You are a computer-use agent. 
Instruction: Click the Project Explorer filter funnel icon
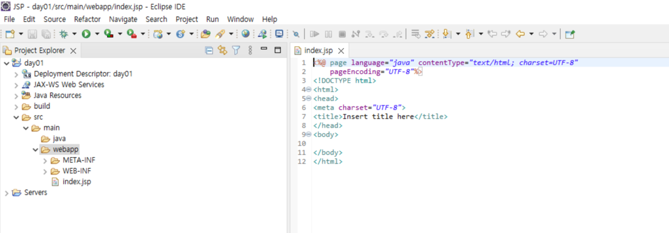(x=236, y=50)
